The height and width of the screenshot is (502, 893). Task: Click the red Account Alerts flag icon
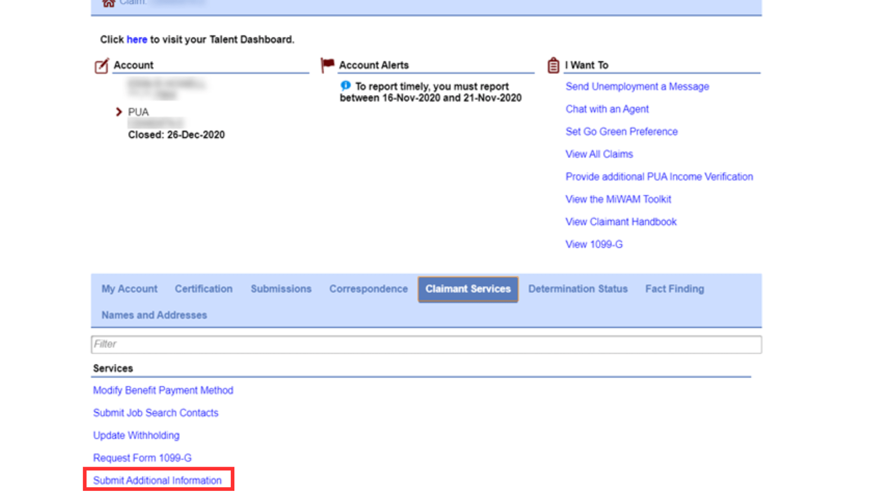pyautogui.click(x=327, y=65)
